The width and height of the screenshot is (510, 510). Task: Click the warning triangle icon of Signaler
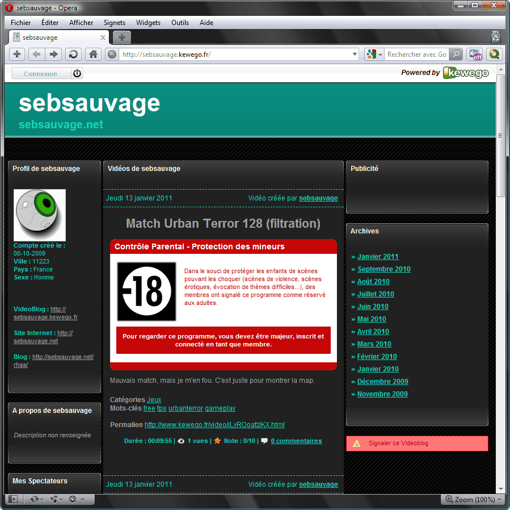pos(357,443)
